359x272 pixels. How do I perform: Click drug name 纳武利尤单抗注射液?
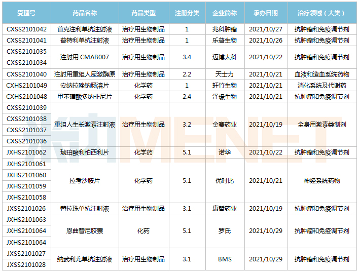(x=85, y=259)
